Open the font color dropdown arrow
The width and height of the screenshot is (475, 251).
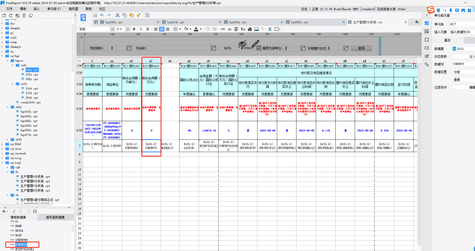point(201,29)
